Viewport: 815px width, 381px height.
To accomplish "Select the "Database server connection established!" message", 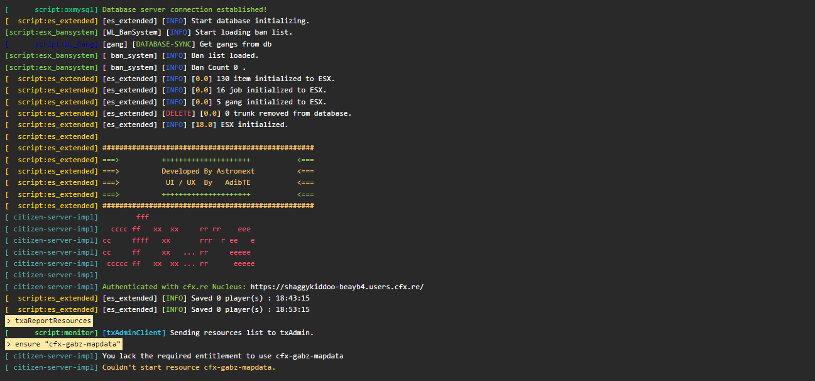I will (x=184, y=9).
